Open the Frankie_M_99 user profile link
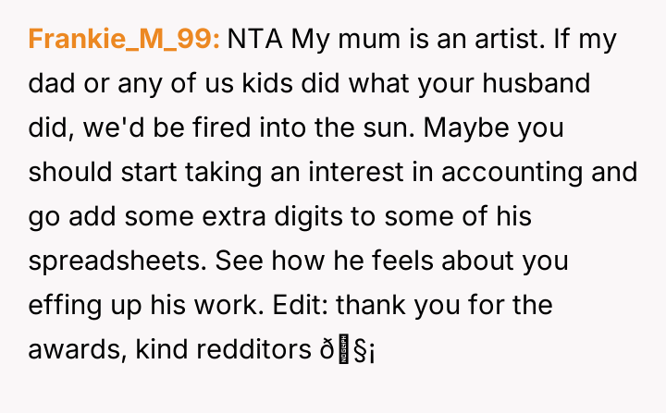The height and width of the screenshot is (413, 666). (124, 40)
